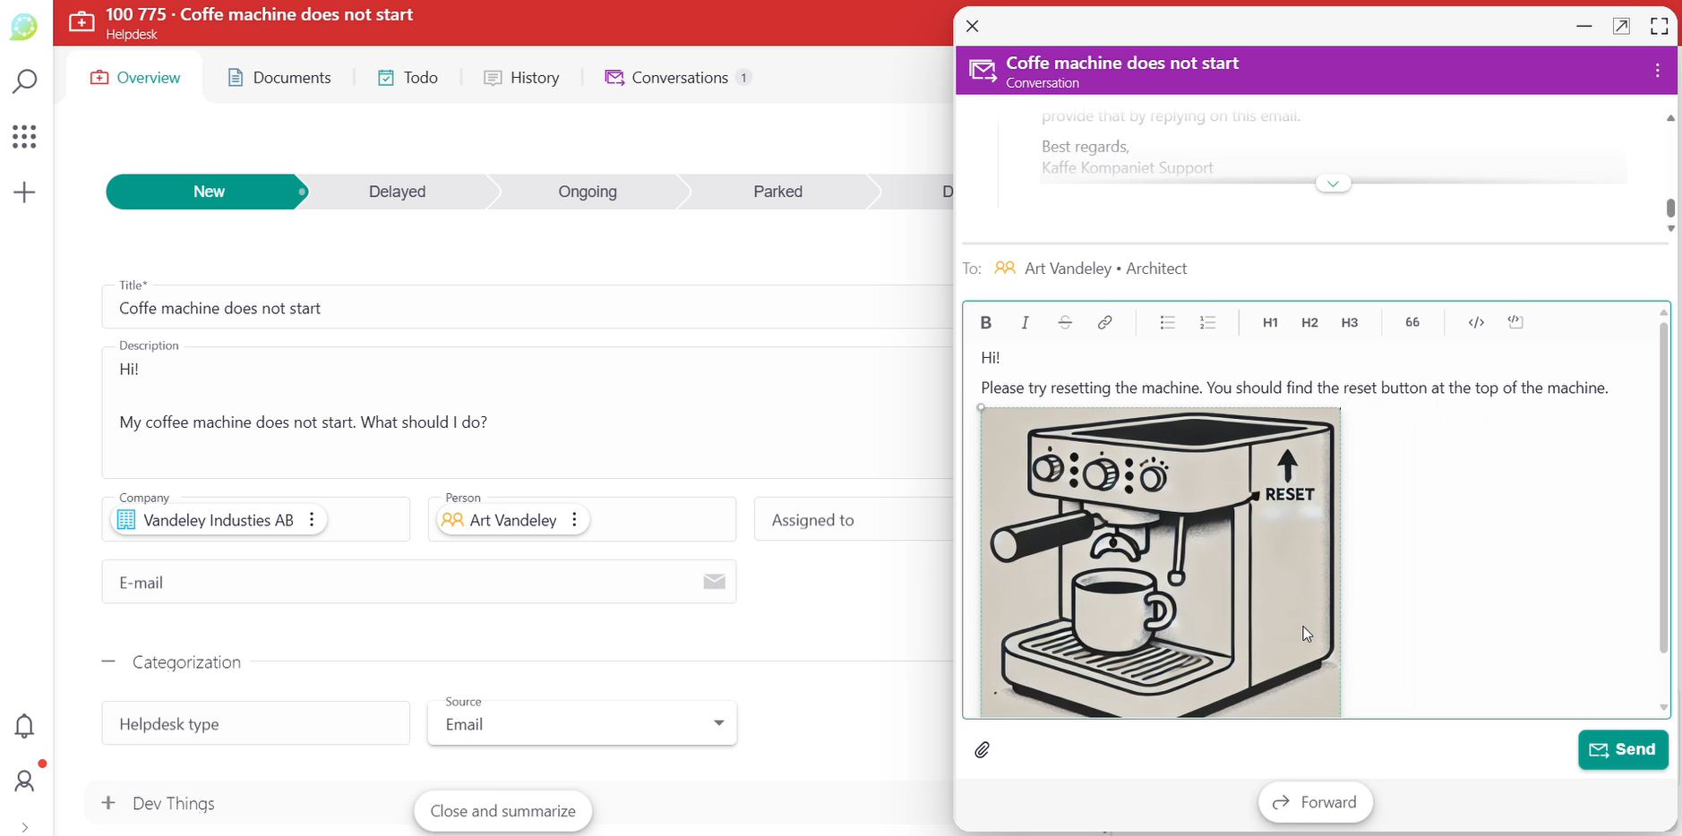
Task: Insert a bulleted list
Action: pos(1167,322)
